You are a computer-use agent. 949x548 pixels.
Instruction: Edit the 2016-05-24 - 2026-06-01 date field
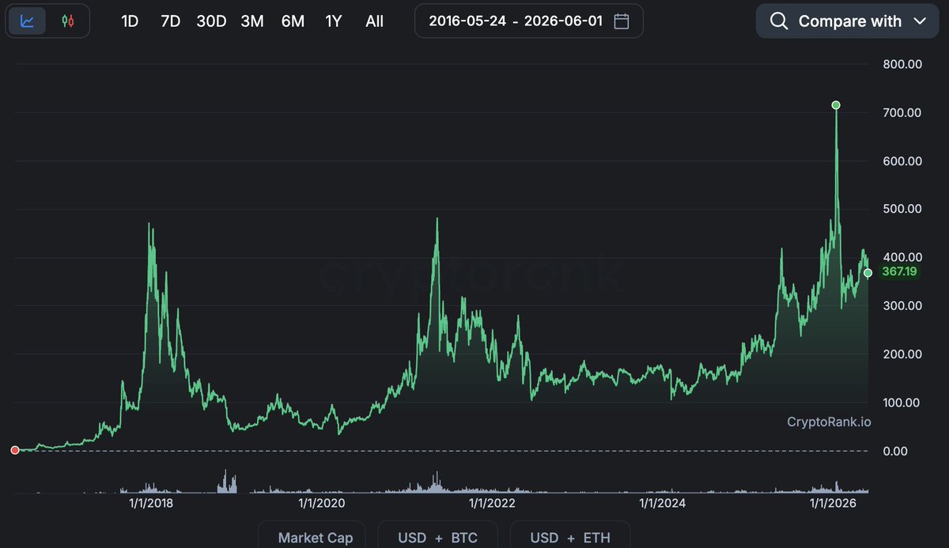click(x=529, y=21)
